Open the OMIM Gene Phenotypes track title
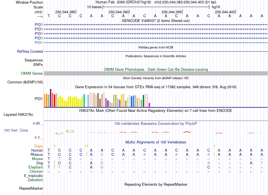 tap(156, 69)
